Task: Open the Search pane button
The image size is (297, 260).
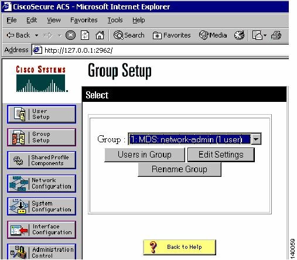Action: [129, 35]
